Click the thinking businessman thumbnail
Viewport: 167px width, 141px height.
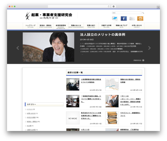click(x=112, y=101)
